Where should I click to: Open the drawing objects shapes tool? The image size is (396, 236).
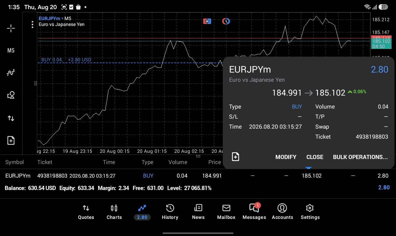11,95
